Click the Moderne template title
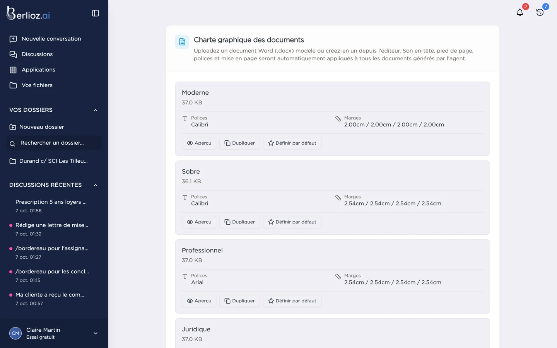This screenshot has height=348, width=557. coord(195,93)
